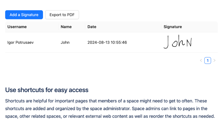Viewport: 220px width, 125px height.
Task: Select page 1 in the pagination
Action: coord(208,61)
